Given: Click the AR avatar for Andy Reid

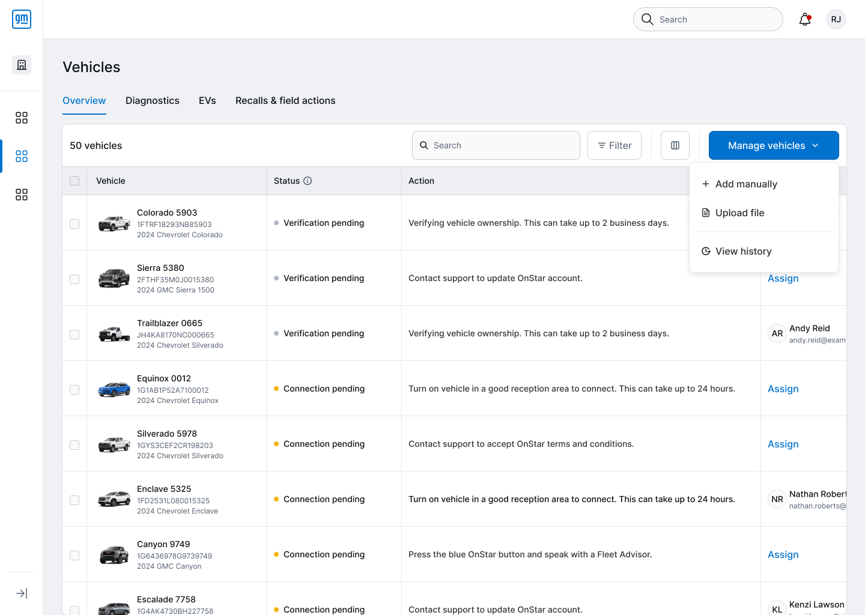Looking at the screenshot, I should pyautogui.click(x=777, y=333).
